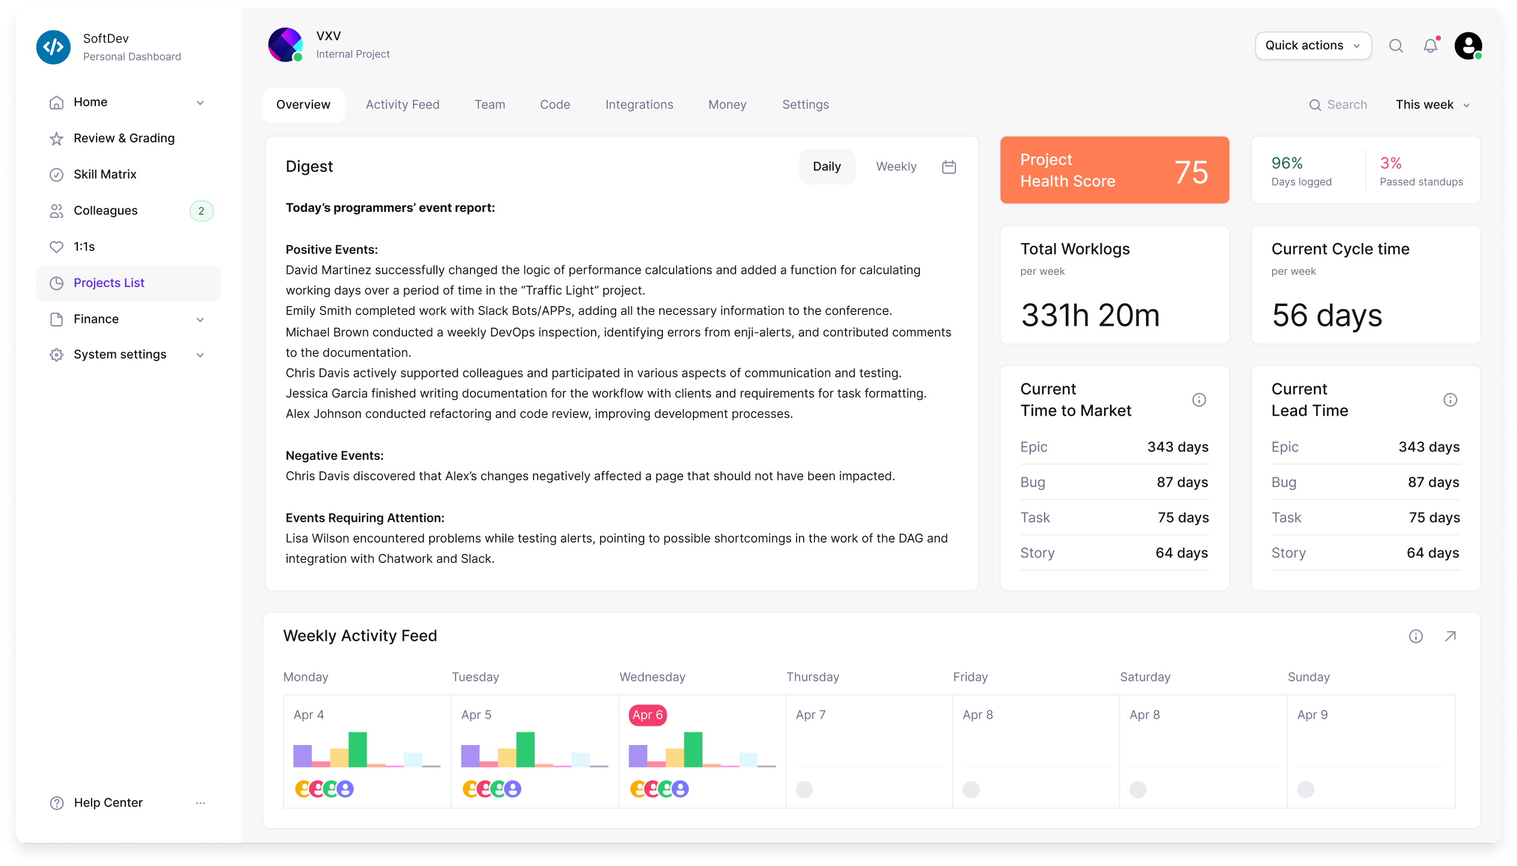
Task: Select the Projects List clock icon
Action: [56, 283]
